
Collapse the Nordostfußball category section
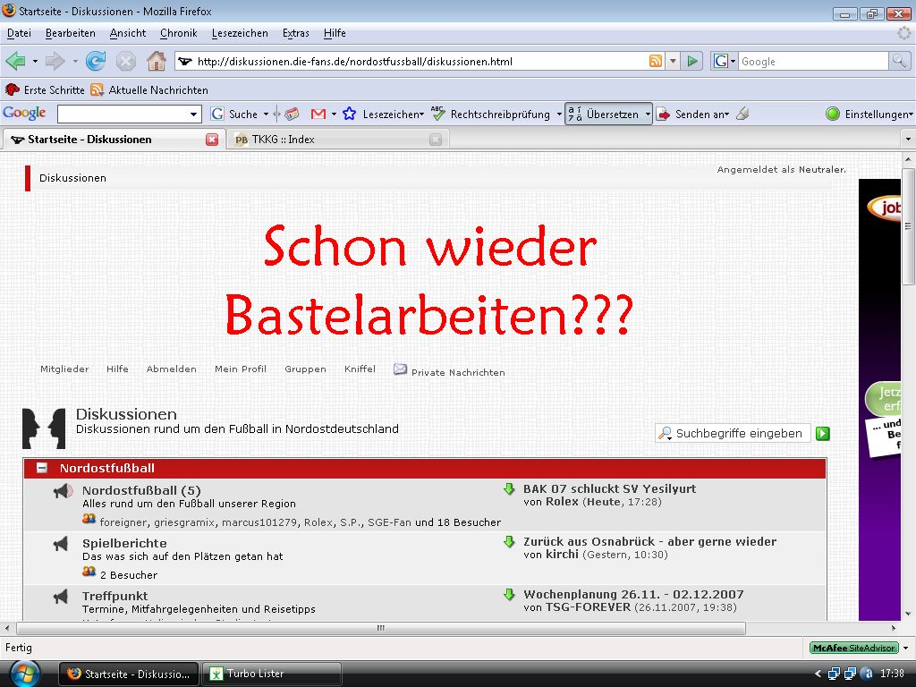pos(42,468)
